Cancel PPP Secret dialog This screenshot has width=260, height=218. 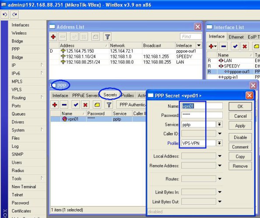(240, 116)
